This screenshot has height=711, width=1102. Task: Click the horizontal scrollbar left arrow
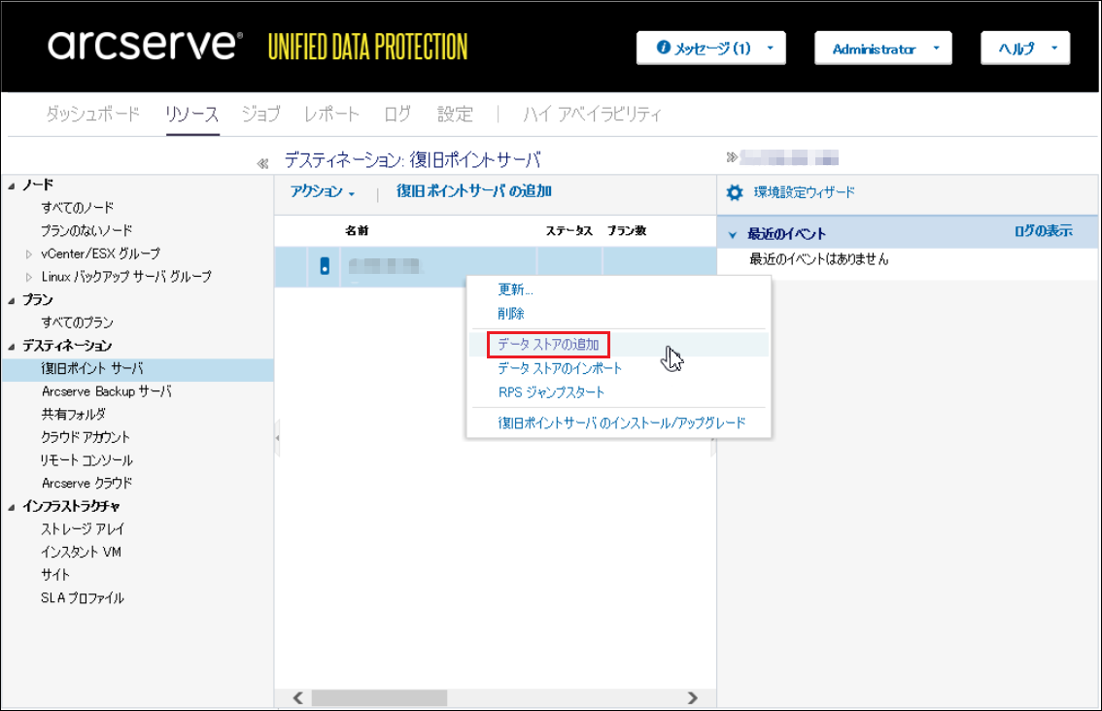pyautogui.click(x=297, y=697)
